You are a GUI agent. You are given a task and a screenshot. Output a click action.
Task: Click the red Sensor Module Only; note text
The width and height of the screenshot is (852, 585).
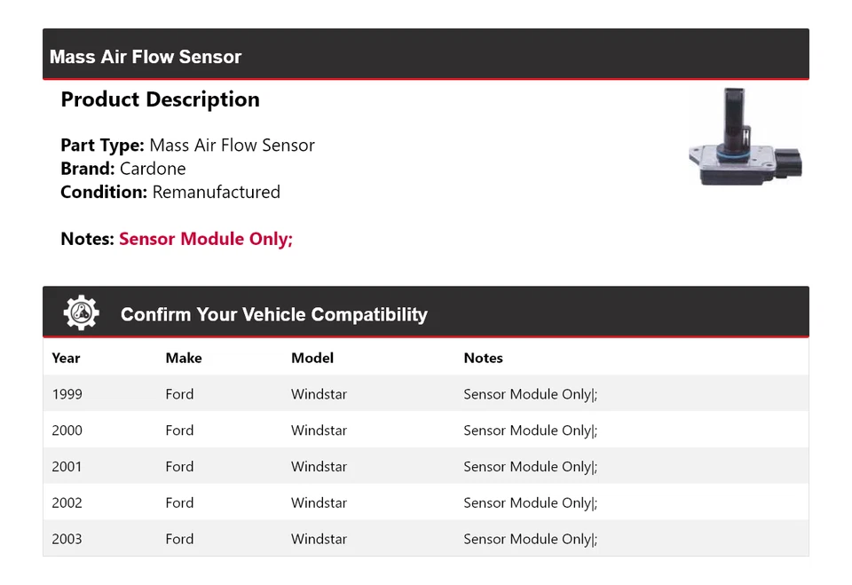coord(206,239)
